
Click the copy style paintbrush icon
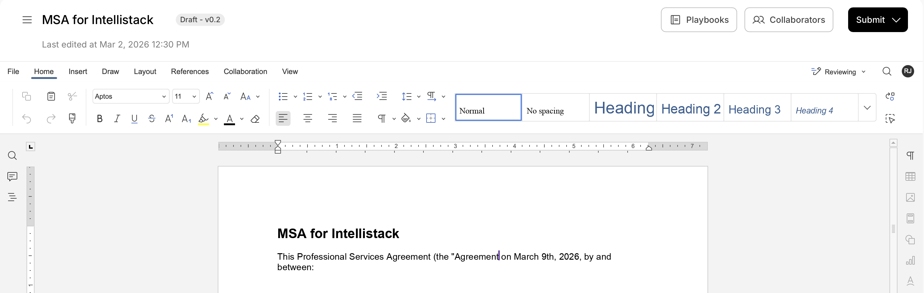tap(72, 118)
